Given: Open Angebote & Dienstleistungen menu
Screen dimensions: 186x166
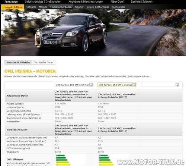Looking at the screenshot, I should (86, 2).
